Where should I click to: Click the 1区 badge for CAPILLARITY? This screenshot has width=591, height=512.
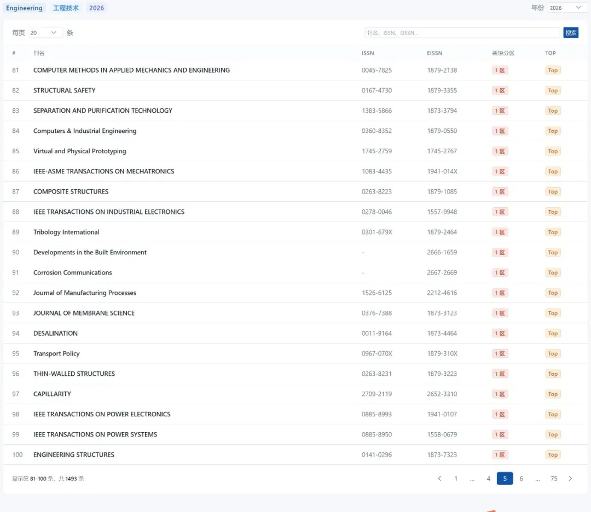point(500,394)
